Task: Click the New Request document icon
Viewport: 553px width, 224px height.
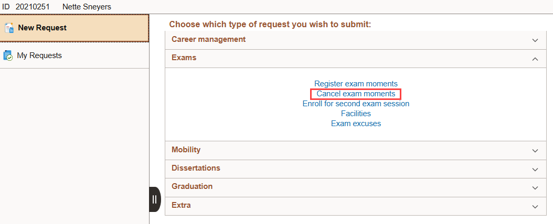Action: (x=8, y=28)
